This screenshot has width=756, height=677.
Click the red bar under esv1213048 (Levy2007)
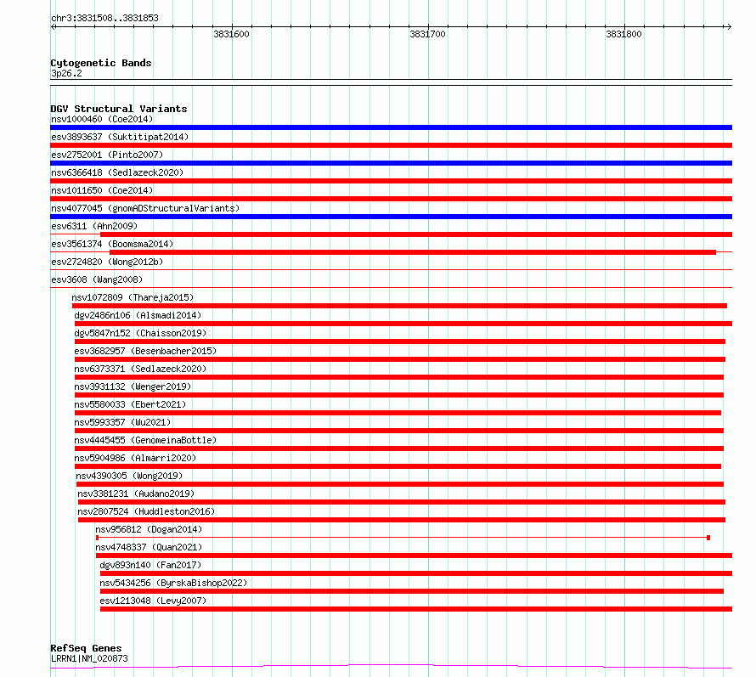click(416, 610)
